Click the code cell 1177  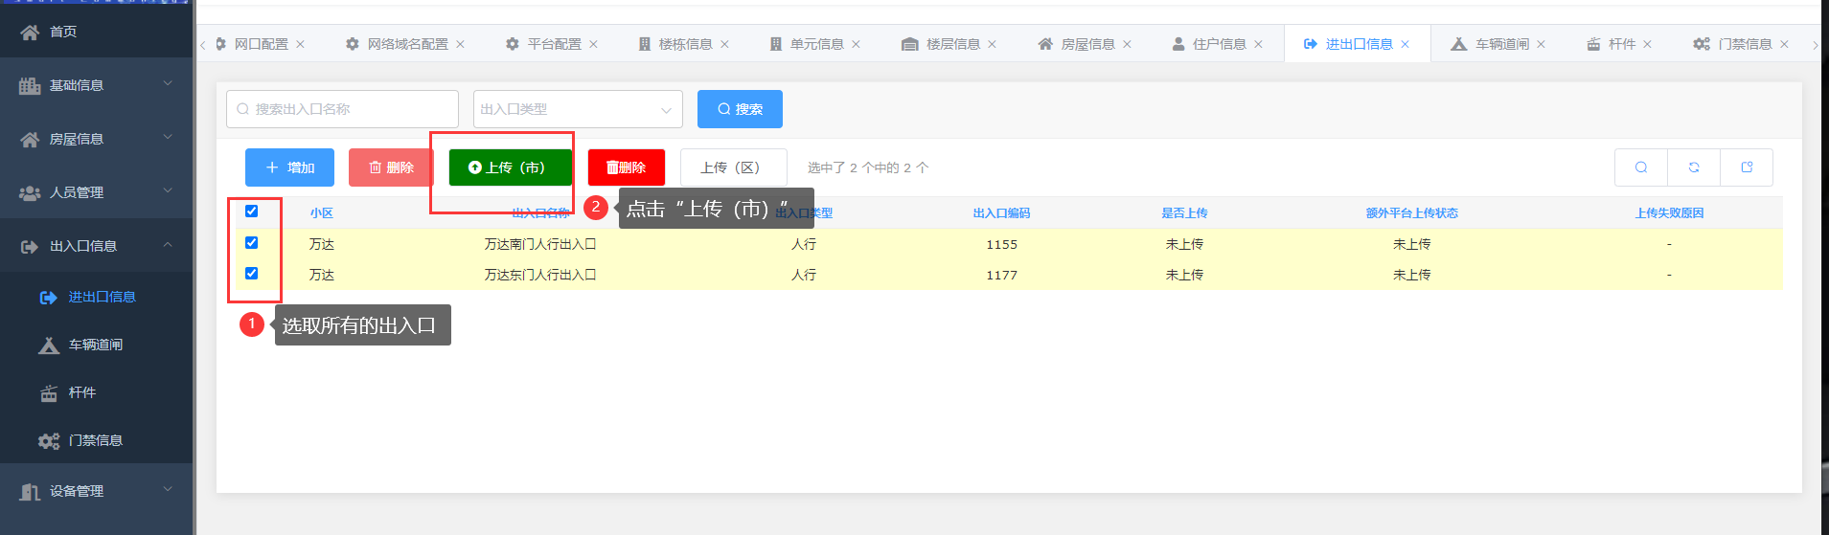[x=1001, y=276]
